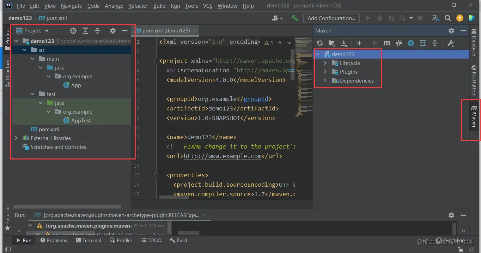The width and height of the screenshot is (481, 253).
Task: Hide the Maven panel with minus icon
Action: [x=463, y=31]
